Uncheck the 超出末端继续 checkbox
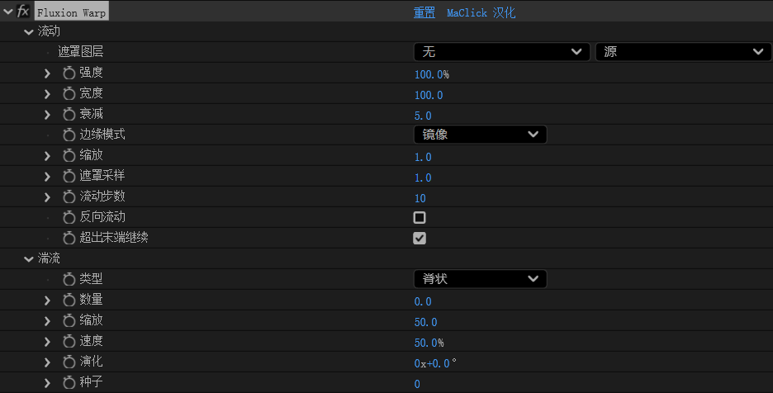Image resolution: width=773 pixels, height=393 pixels. [420, 239]
